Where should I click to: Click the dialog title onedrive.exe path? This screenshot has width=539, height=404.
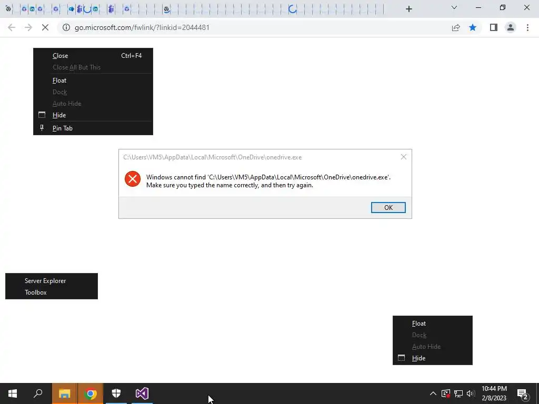(x=213, y=157)
